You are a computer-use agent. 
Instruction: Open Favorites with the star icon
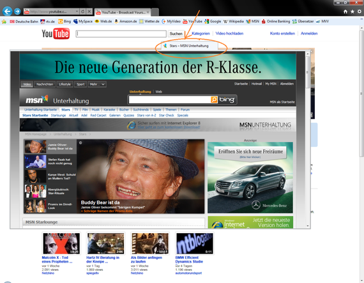tap(353, 11)
